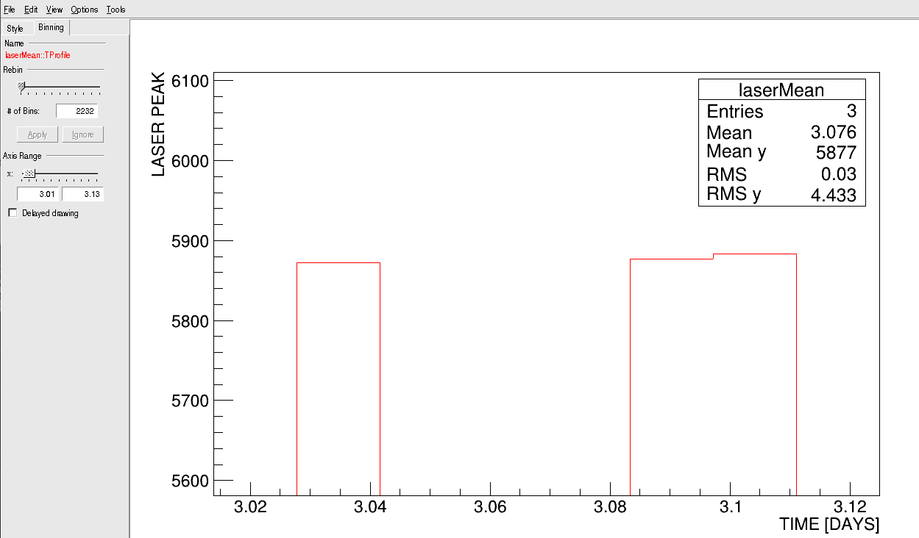The width and height of the screenshot is (919, 538).
Task: Open the View menu
Action: coord(54,10)
